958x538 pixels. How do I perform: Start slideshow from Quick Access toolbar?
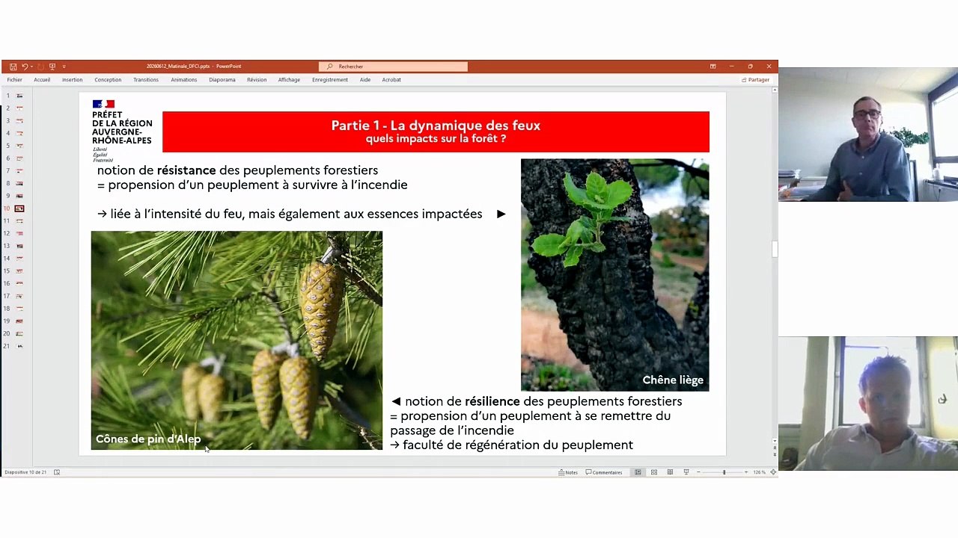pos(52,67)
